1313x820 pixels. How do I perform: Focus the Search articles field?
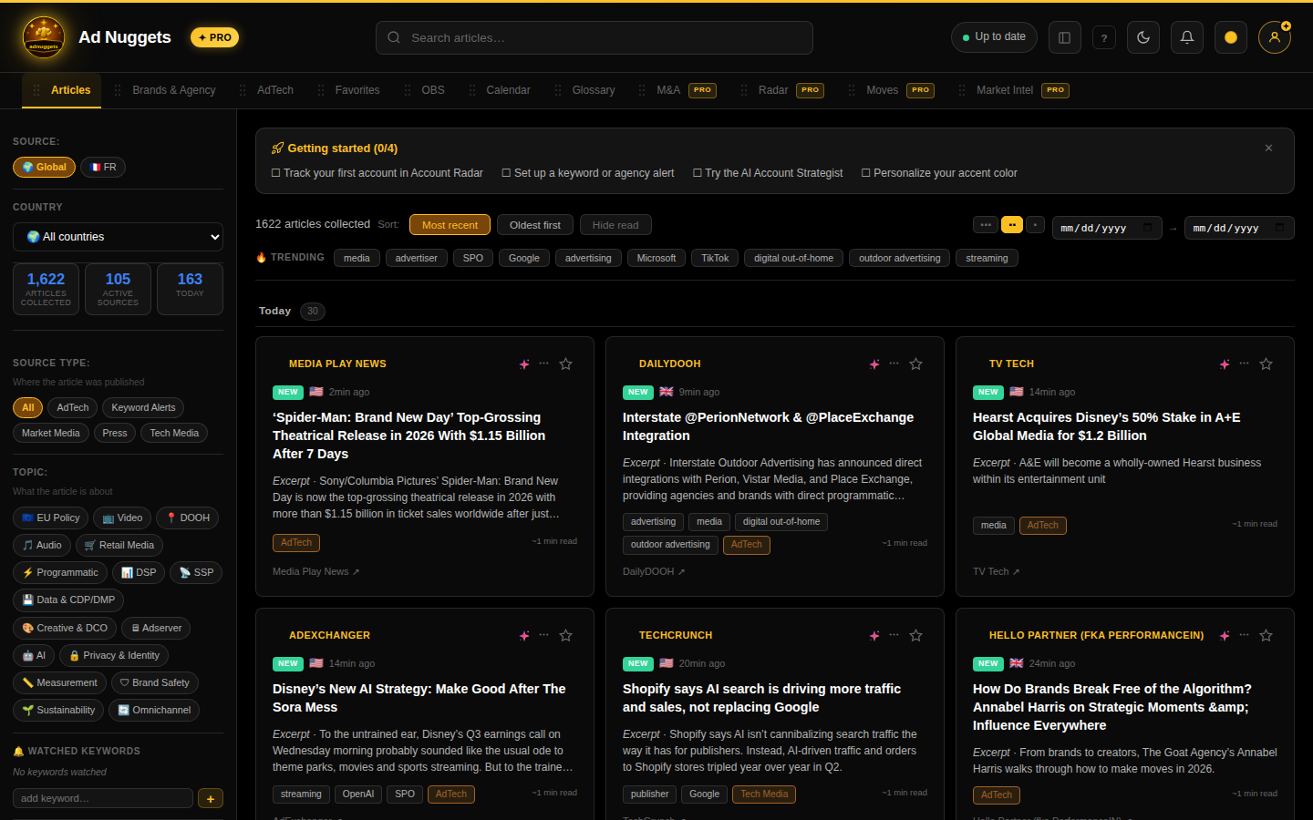coord(594,37)
